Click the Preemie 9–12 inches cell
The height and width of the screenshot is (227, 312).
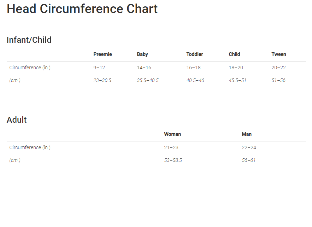[99, 68]
